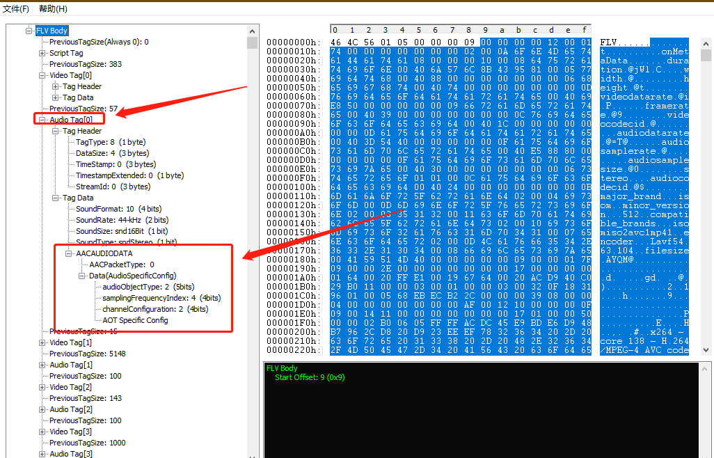
Task: Open the 帮助(H) menu
Action: [53, 8]
